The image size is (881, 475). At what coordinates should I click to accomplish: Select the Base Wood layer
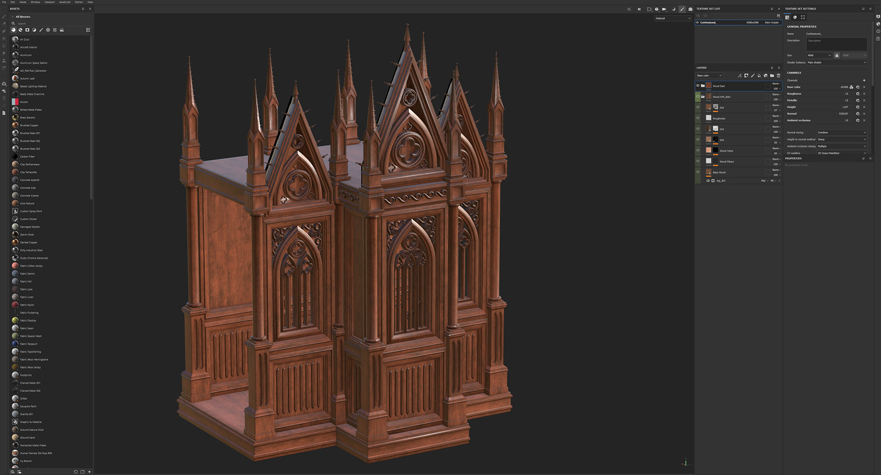click(734, 172)
